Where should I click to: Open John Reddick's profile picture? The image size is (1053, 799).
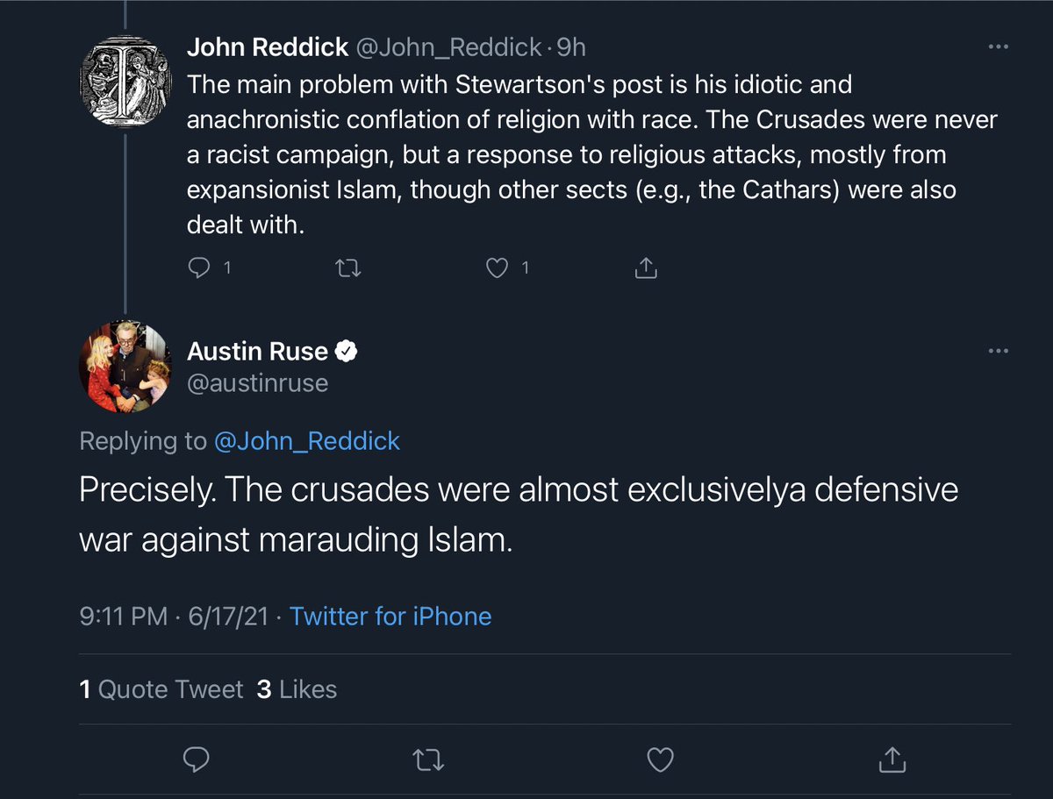[x=125, y=86]
